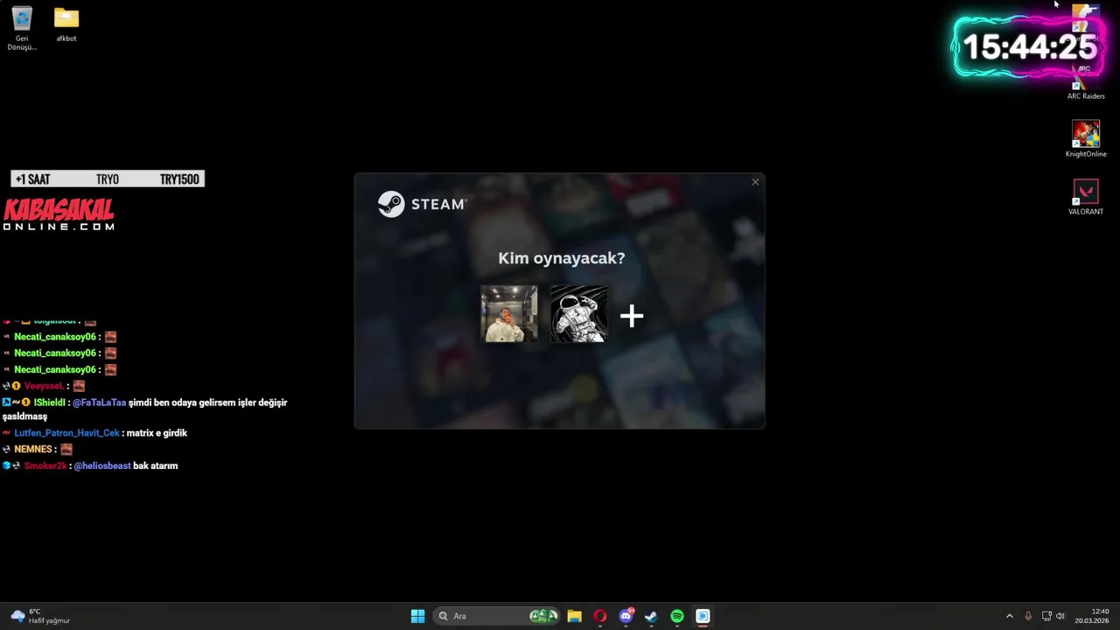Open File Explorer from the taskbar
This screenshot has height=630, width=1120.
574,616
